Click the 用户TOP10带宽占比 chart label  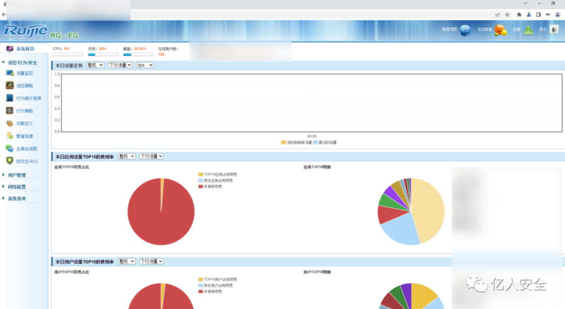72,272
